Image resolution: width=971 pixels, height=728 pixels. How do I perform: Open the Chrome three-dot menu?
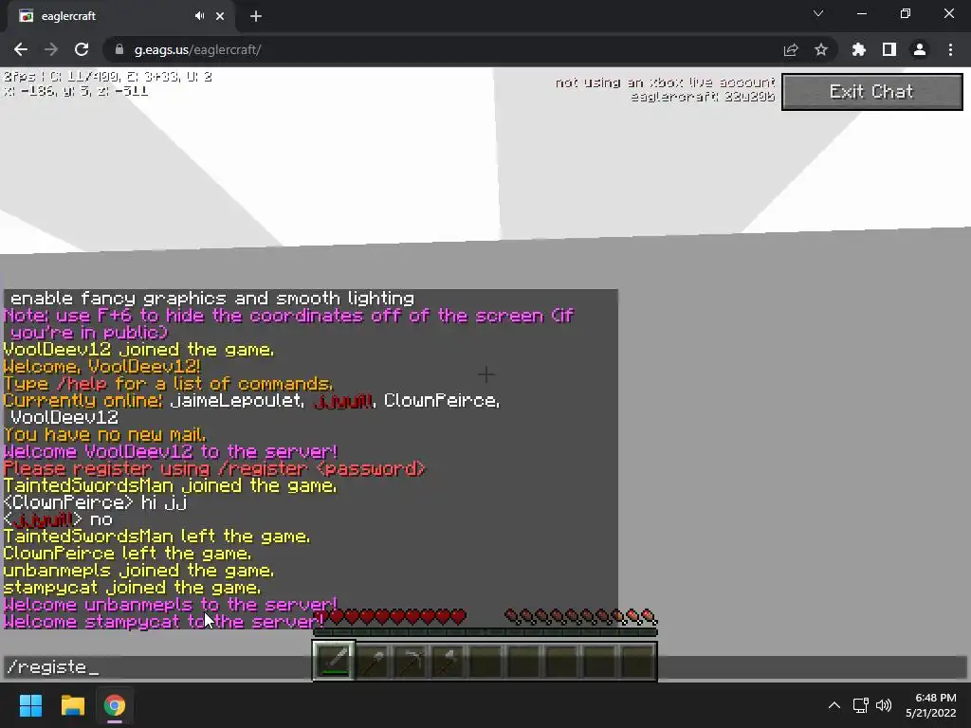950,49
